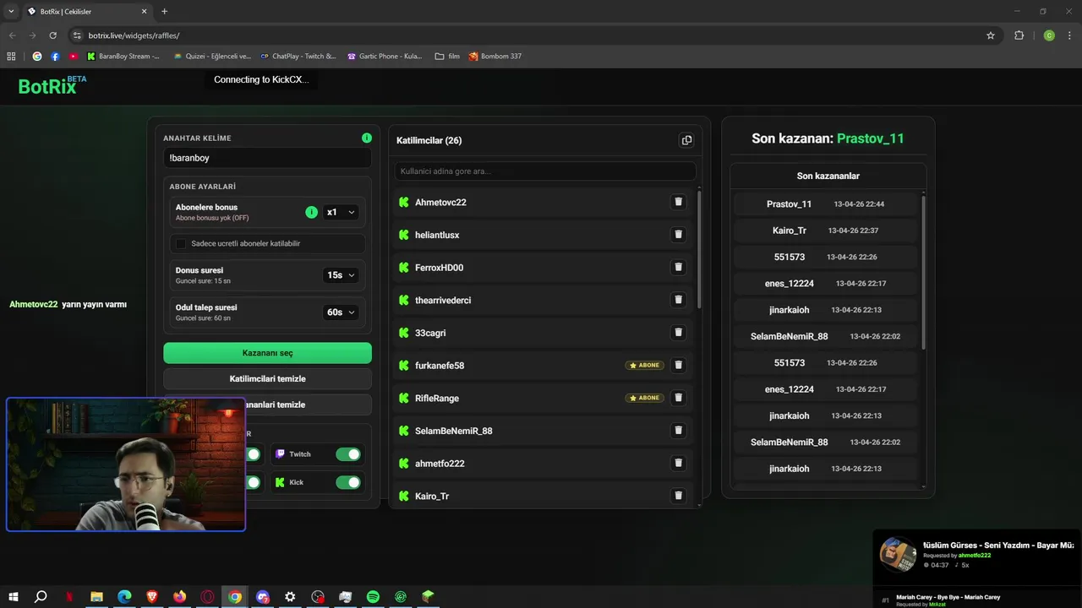The image size is (1082, 608).
Task: Click the 'Kazananı seç' button
Action: coord(267,353)
